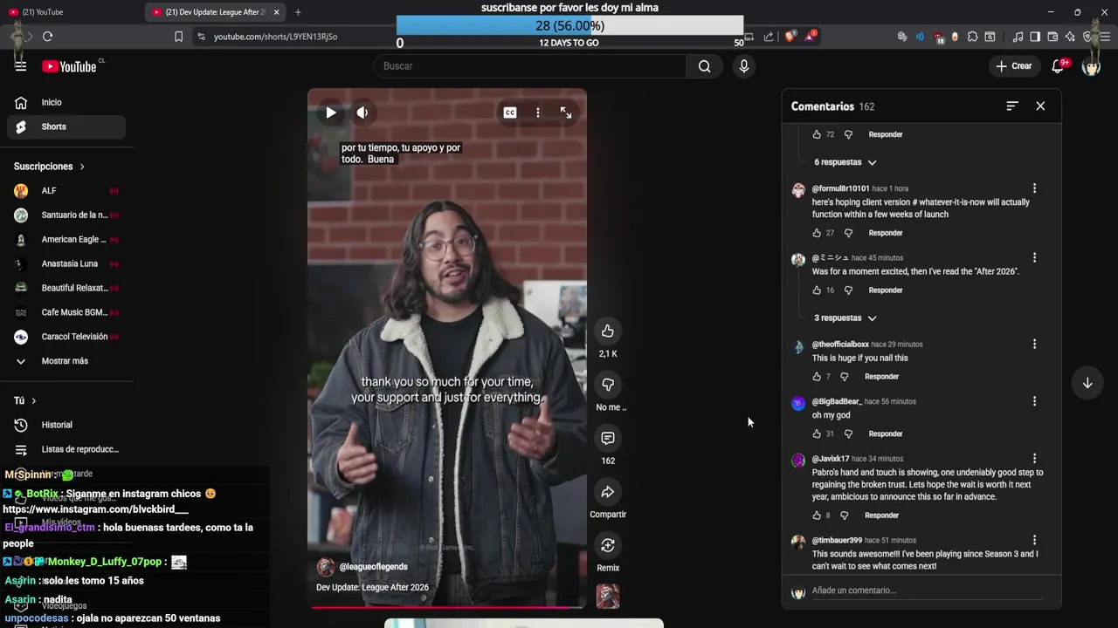The width and height of the screenshot is (1118, 628).
Task: Go to the next Short with the down arrow
Action: [1087, 383]
